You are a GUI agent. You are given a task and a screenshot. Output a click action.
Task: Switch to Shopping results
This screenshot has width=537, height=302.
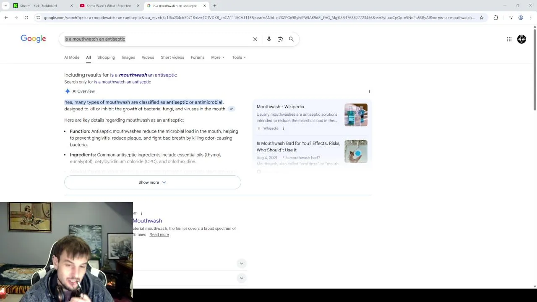[106, 57]
